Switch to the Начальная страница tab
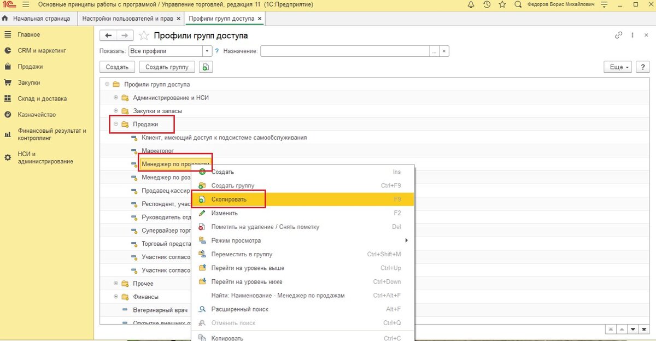The height and width of the screenshot is (341, 656). [x=37, y=18]
